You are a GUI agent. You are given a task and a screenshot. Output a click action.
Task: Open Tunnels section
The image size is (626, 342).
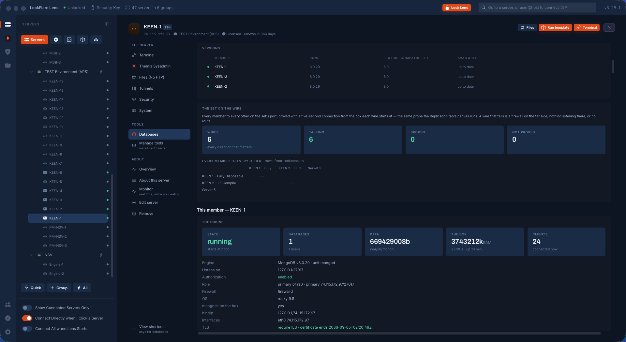point(159,88)
